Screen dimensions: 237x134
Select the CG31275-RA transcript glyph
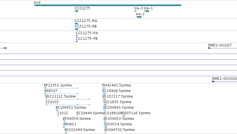(x=76, y=24)
